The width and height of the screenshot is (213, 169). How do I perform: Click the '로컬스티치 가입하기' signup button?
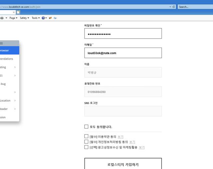point(123,164)
